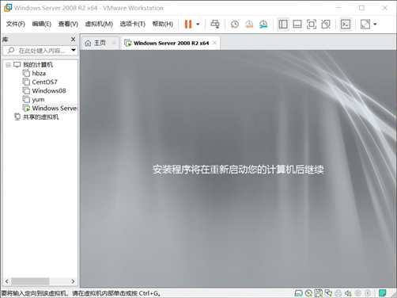Click the library scrollbar left arrow

tap(7, 281)
